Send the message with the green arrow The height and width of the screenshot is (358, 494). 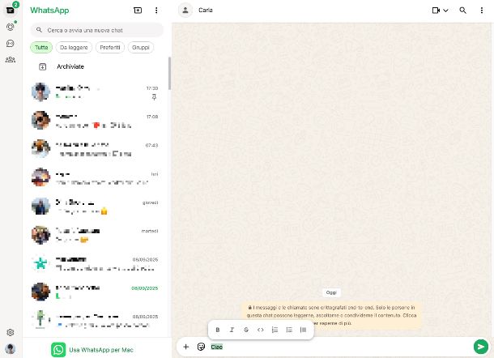coord(481,347)
